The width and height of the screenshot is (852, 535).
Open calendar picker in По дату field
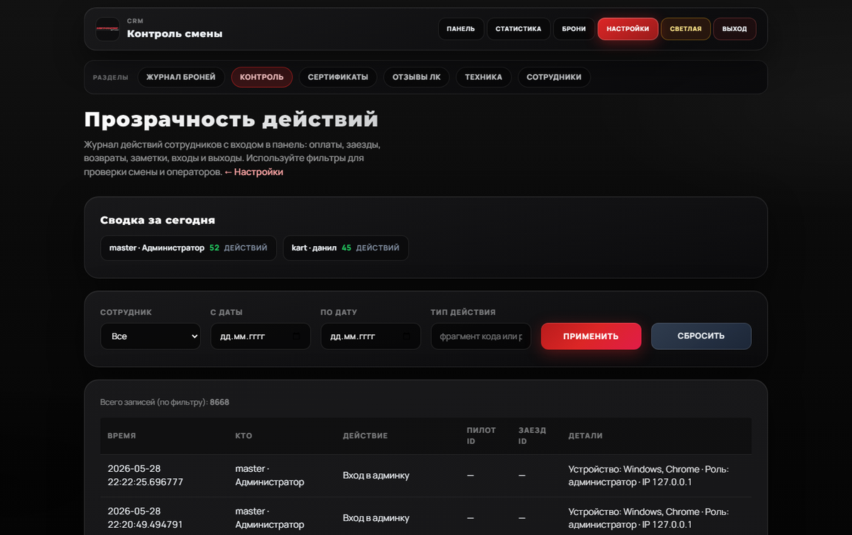(407, 336)
